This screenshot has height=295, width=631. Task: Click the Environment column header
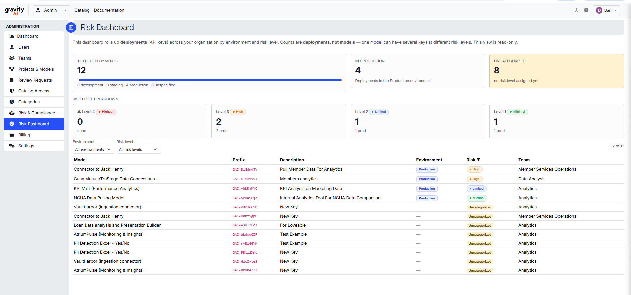(x=429, y=160)
